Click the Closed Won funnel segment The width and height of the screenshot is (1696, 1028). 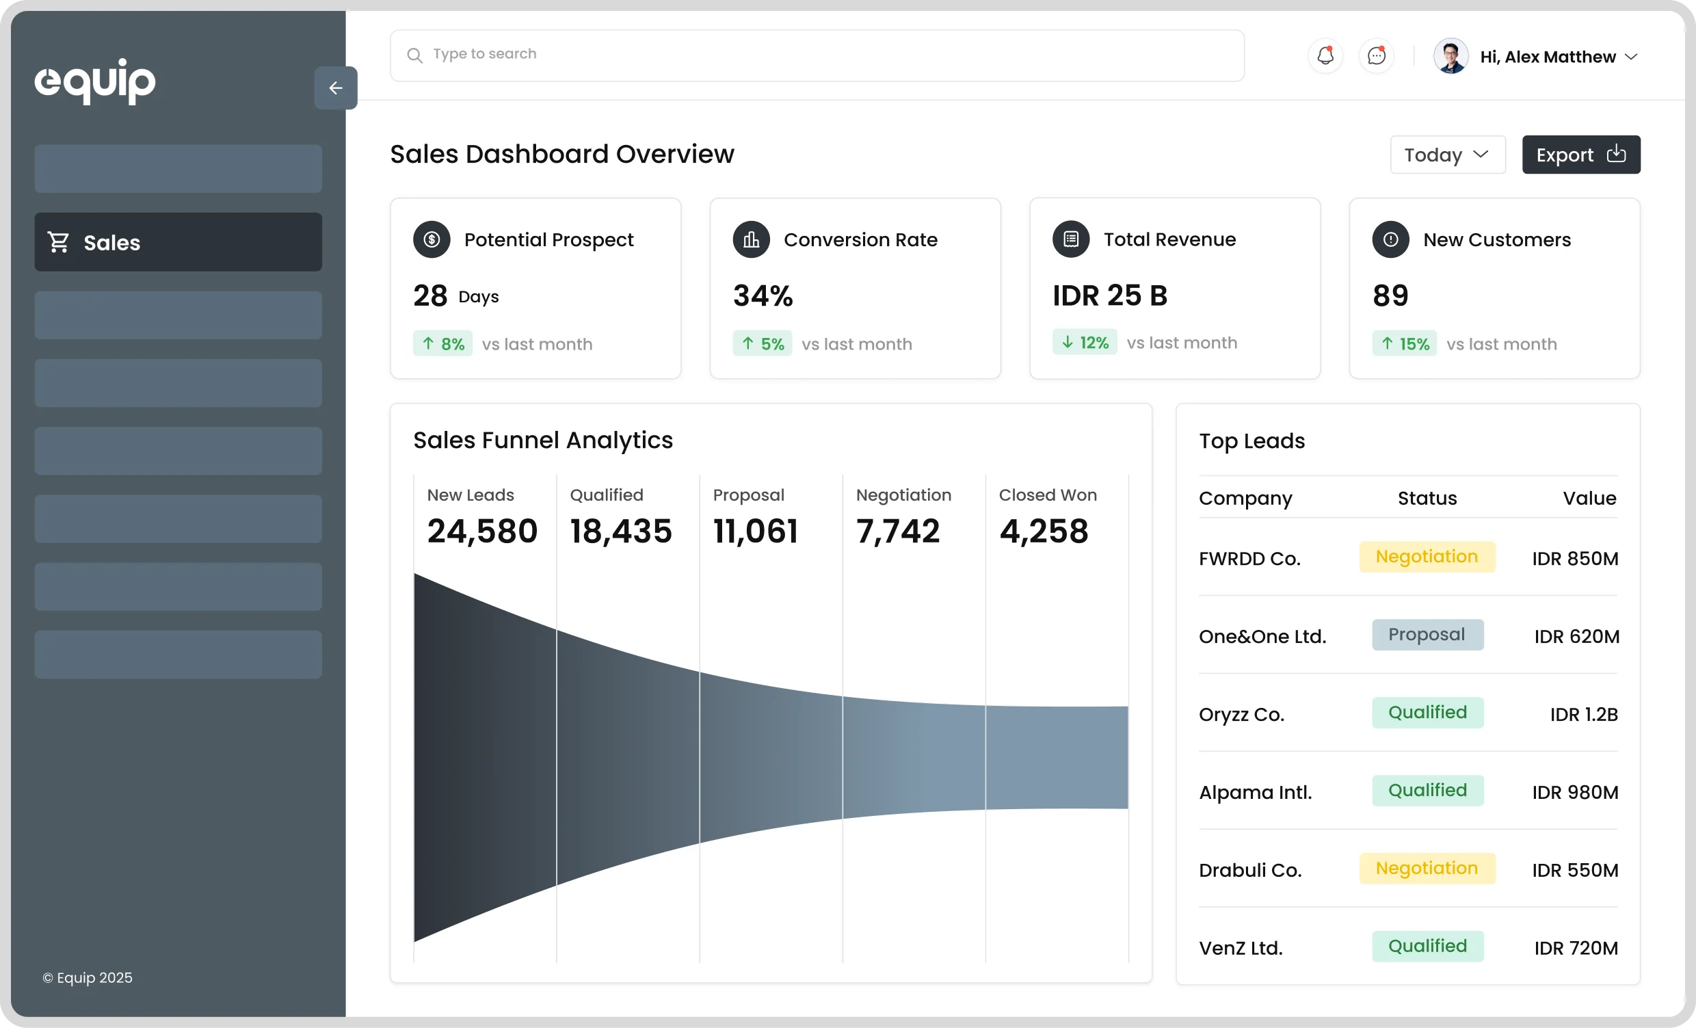click(x=1057, y=757)
